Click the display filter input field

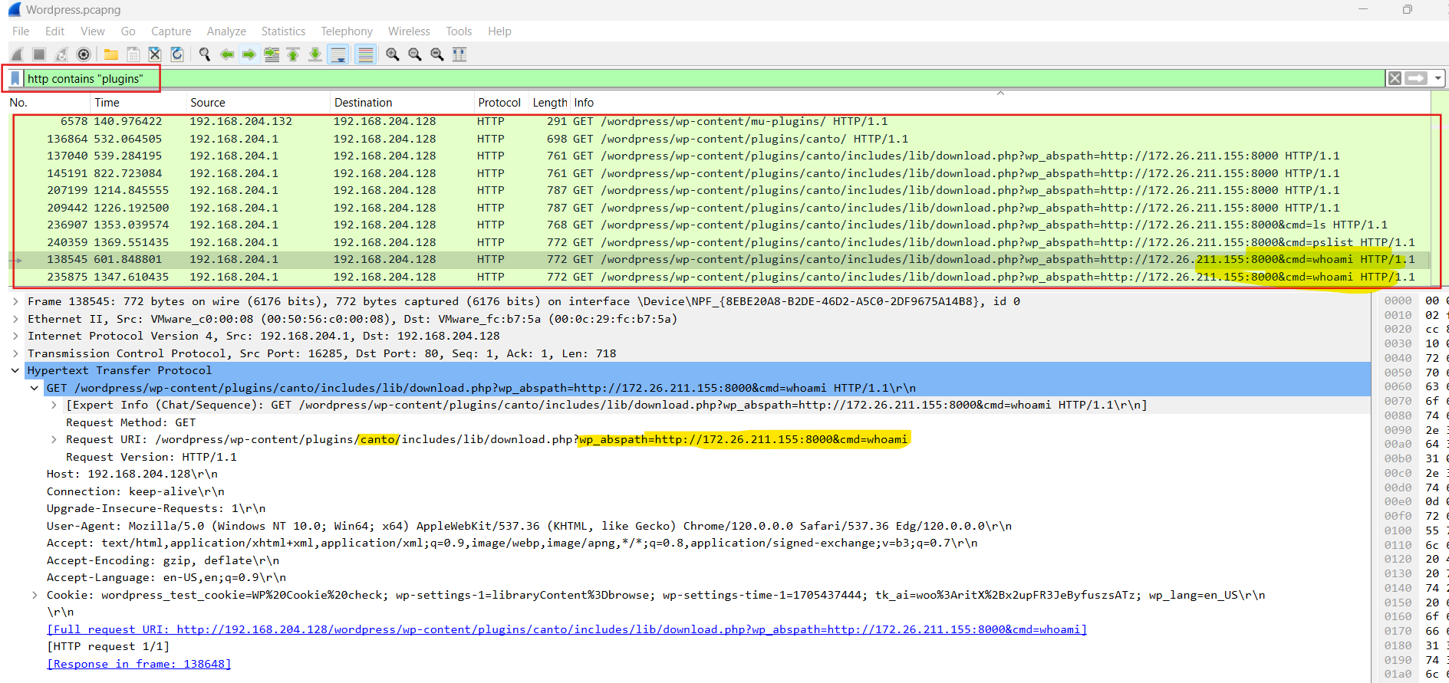tap(704, 79)
